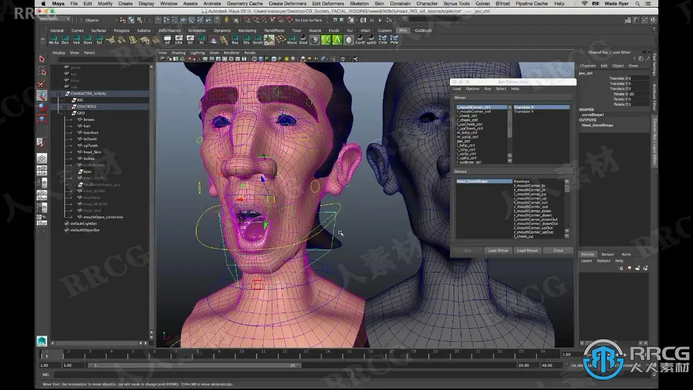Switch to the Deformation shelf tab
The image size is (693, 390).
point(169,30)
